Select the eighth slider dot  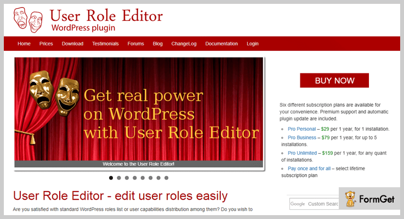(167, 178)
